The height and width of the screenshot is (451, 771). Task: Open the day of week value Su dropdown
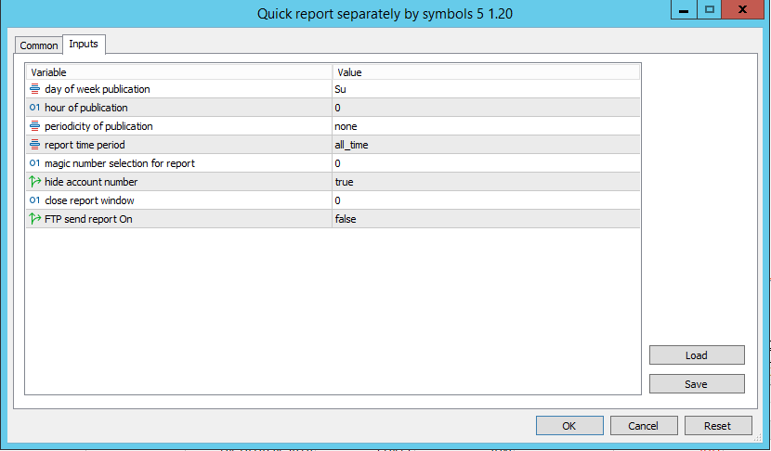point(485,89)
